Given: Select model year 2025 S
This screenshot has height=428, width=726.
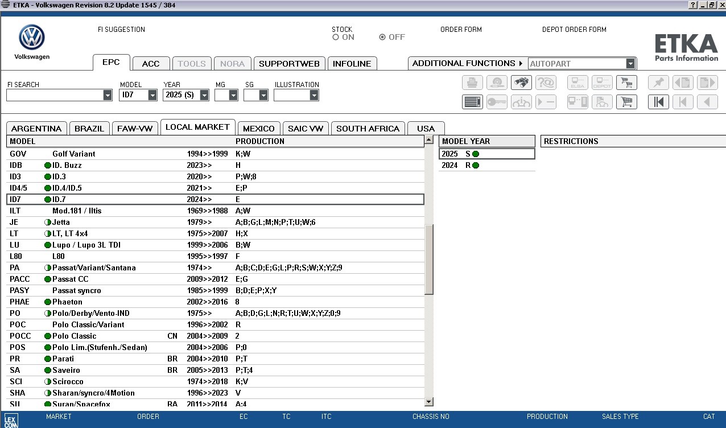Looking at the screenshot, I should coord(487,154).
